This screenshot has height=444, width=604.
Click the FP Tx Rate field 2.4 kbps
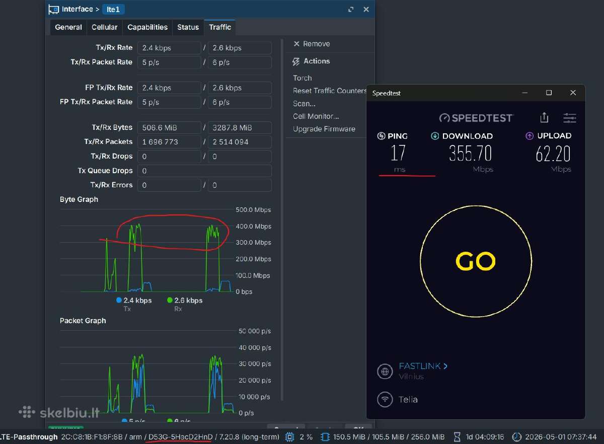pyautogui.click(x=169, y=88)
